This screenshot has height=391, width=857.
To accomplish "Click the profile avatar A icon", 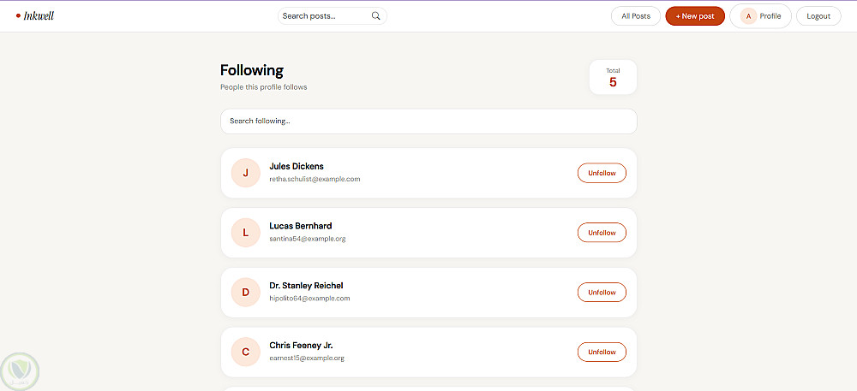I will [x=748, y=16].
